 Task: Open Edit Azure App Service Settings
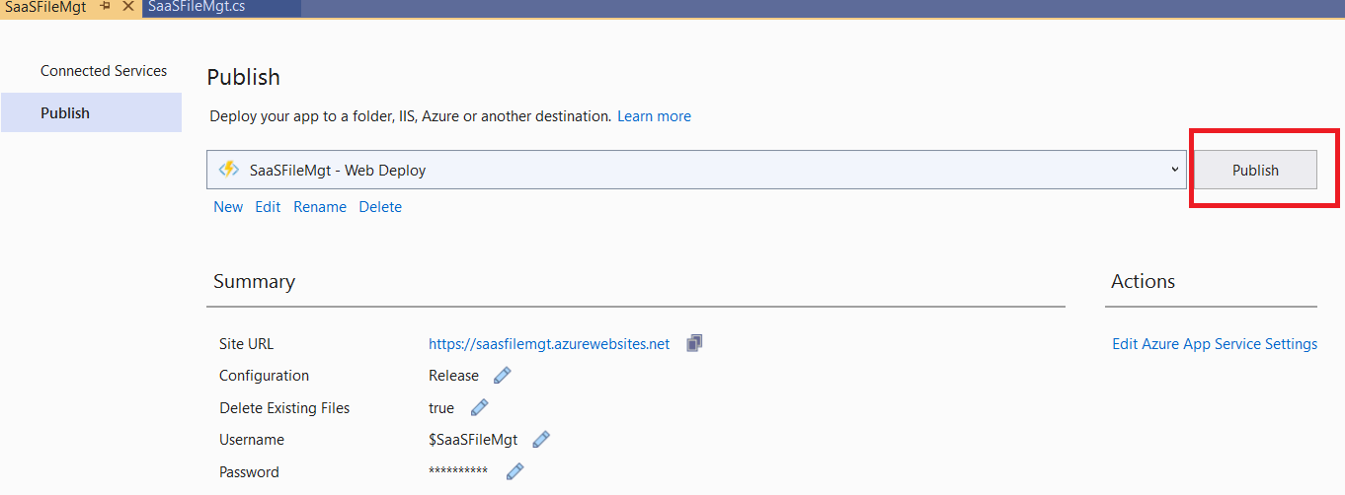pyautogui.click(x=1215, y=344)
